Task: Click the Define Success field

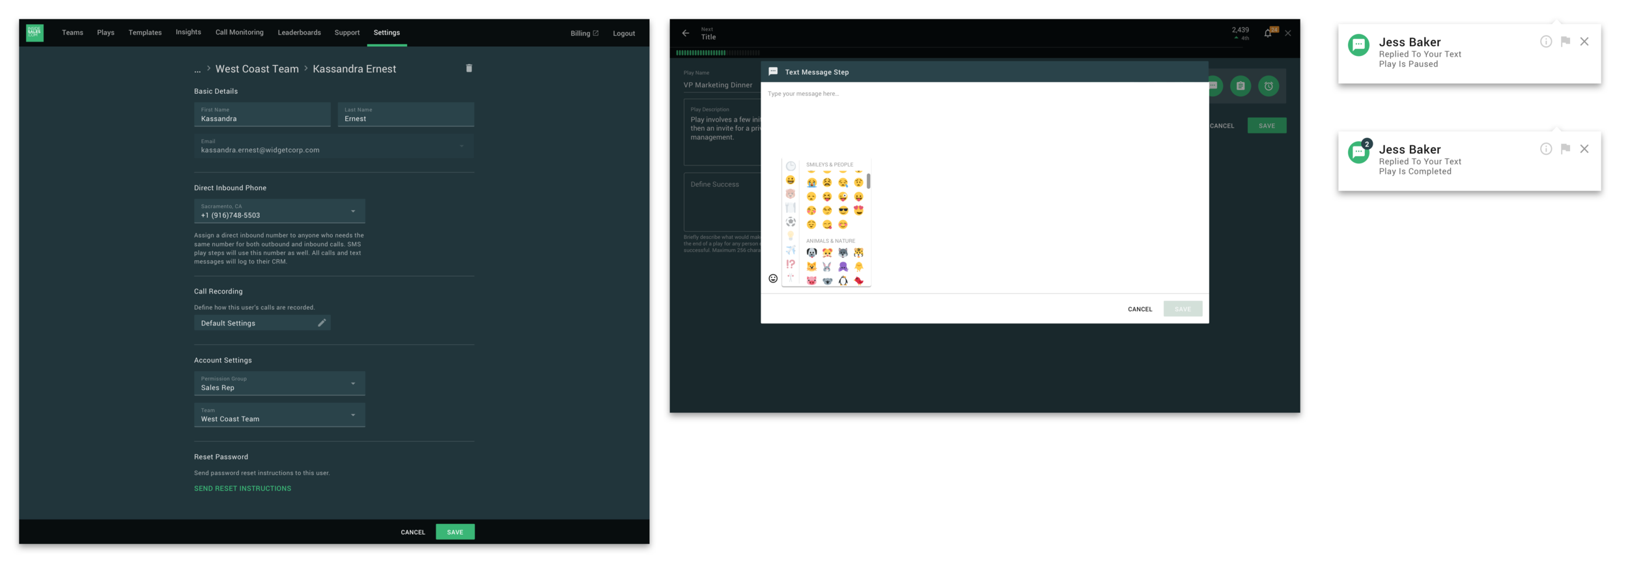Action: (x=722, y=201)
